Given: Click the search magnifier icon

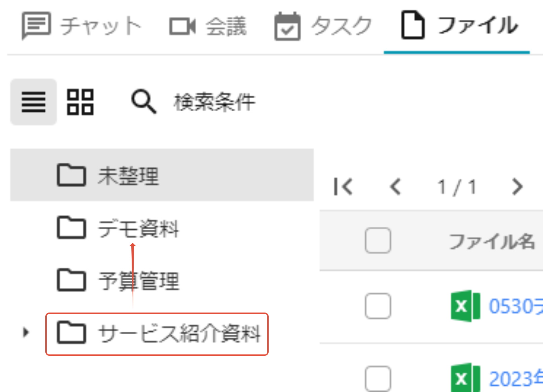Looking at the screenshot, I should (x=144, y=102).
